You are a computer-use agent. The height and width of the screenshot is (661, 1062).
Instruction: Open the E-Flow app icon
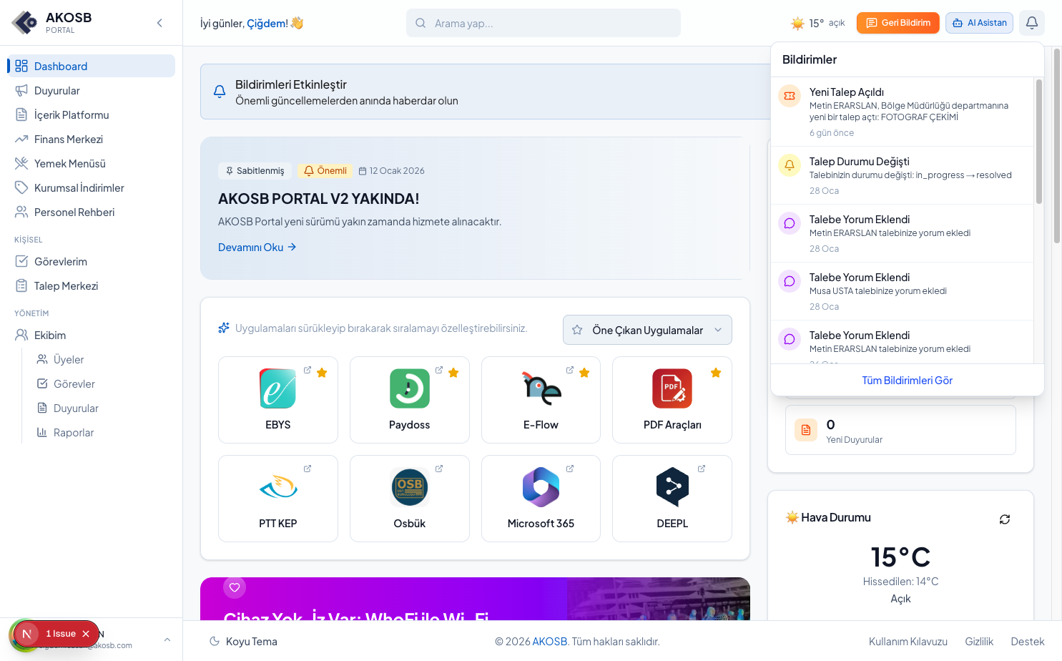pos(541,388)
